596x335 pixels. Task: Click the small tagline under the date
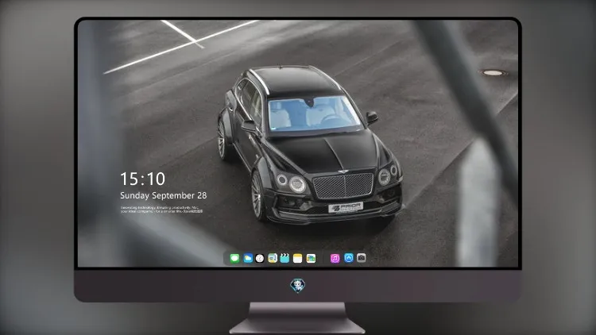click(x=161, y=210)
